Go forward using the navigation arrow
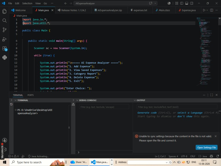The width and height of the screenshot is (221, 166). coord(71,3)
